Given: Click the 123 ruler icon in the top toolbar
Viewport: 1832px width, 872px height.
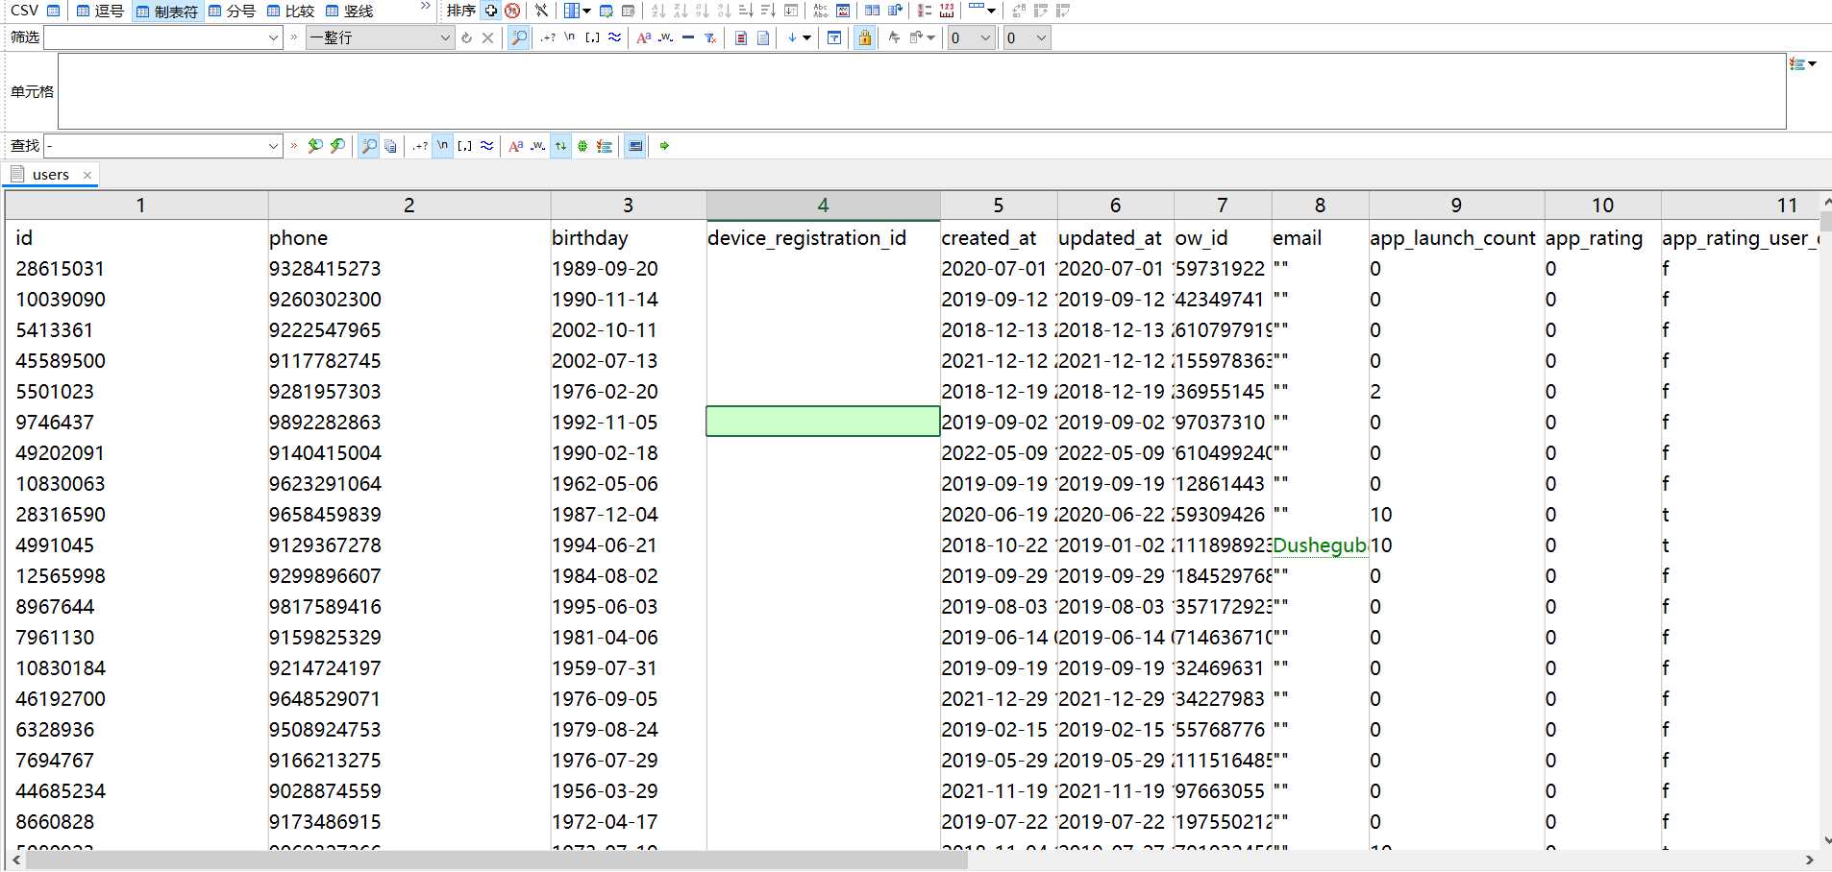Looking at the screenshot, I should click(x=947, y=11).
